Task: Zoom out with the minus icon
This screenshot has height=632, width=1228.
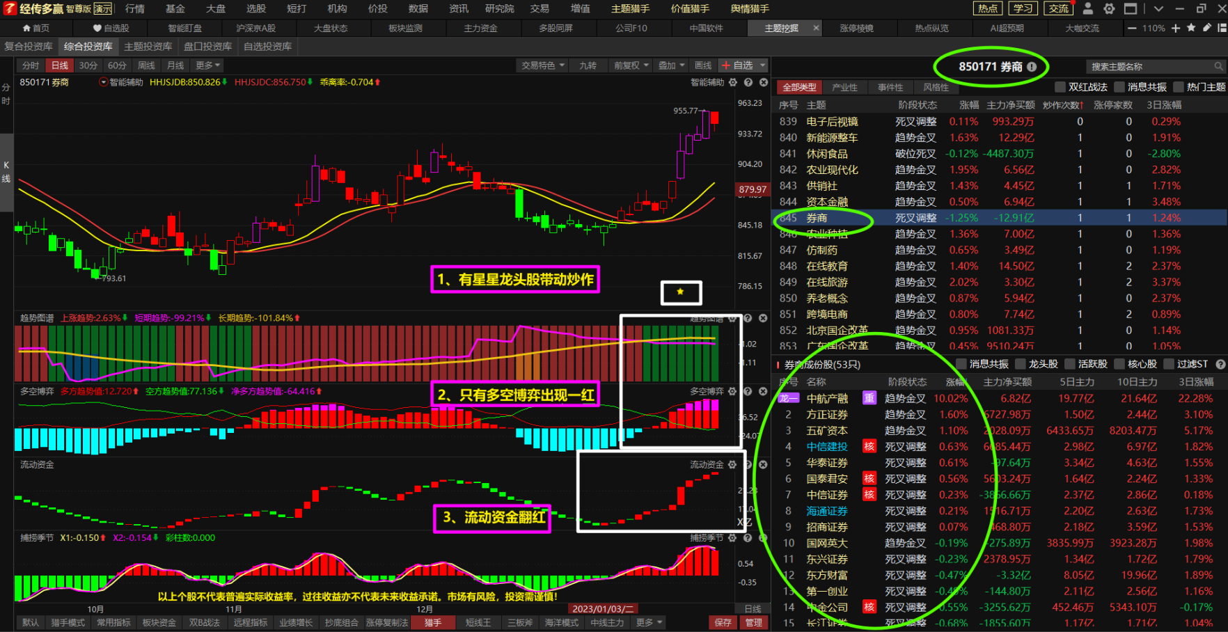Action: (x=1132, y=28)
